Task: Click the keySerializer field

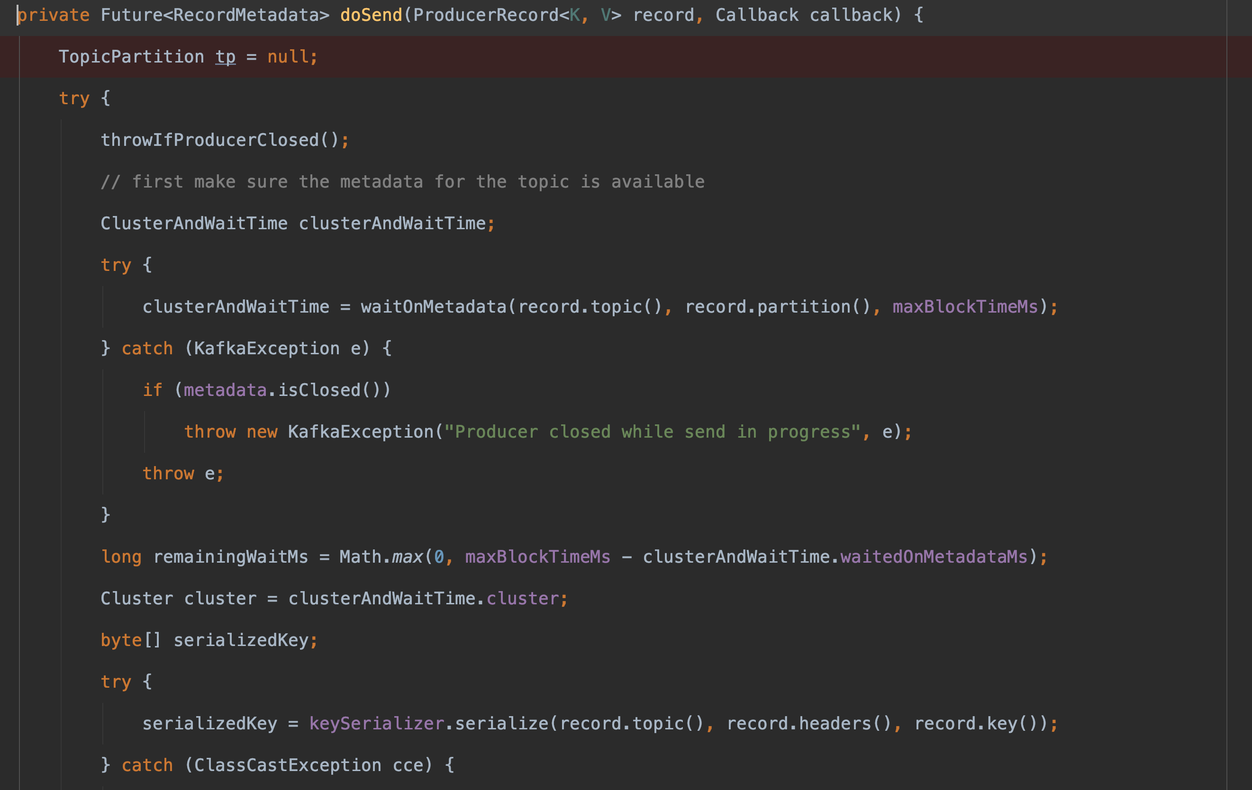Action: click(x=376, y=724)
